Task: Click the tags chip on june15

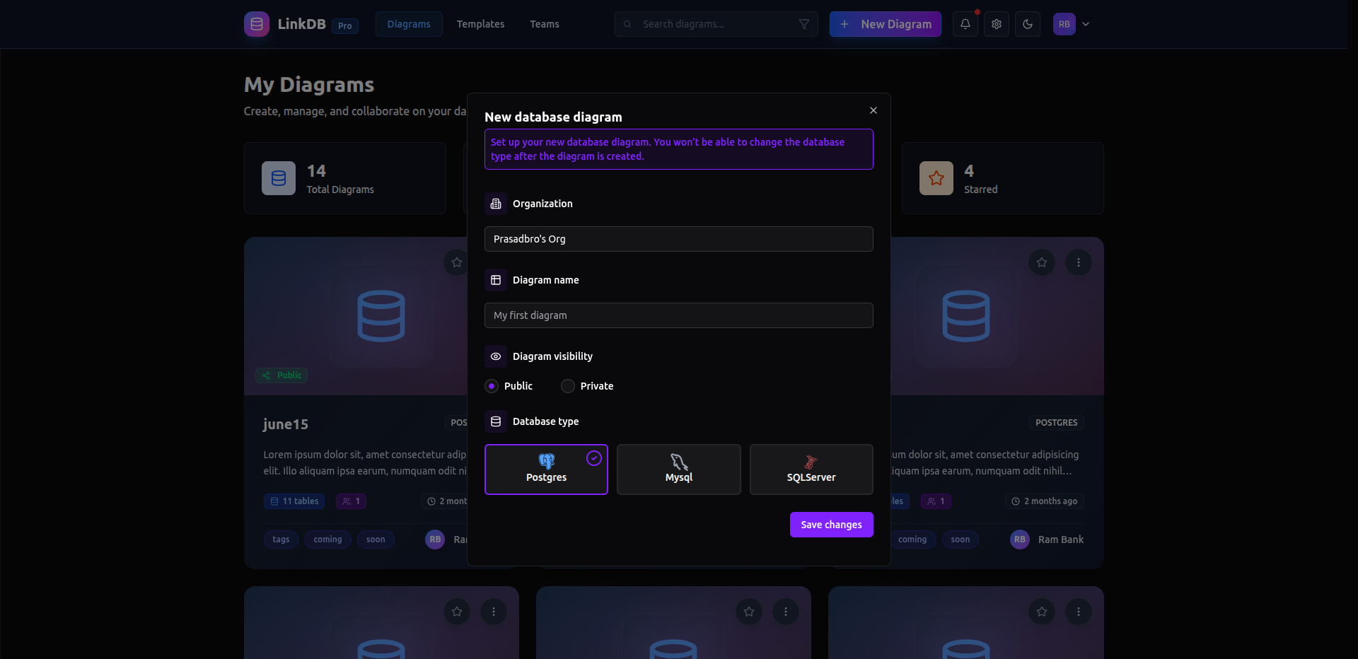Action: pos(282,540)
